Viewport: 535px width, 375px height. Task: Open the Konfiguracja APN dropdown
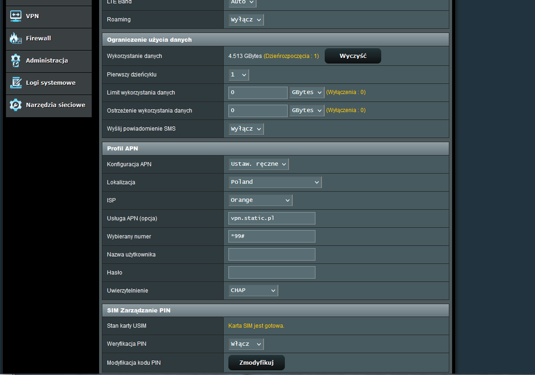259,164
